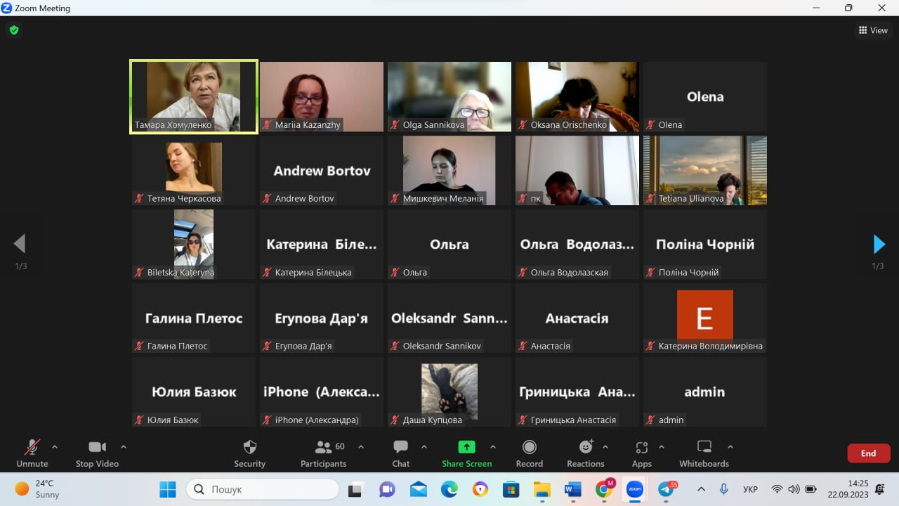Image resolution: width=899 pixels, height=506 pixels.
Task: Stop the video using the camera icon
Action: pyautogui.click(x=97, y=448)
